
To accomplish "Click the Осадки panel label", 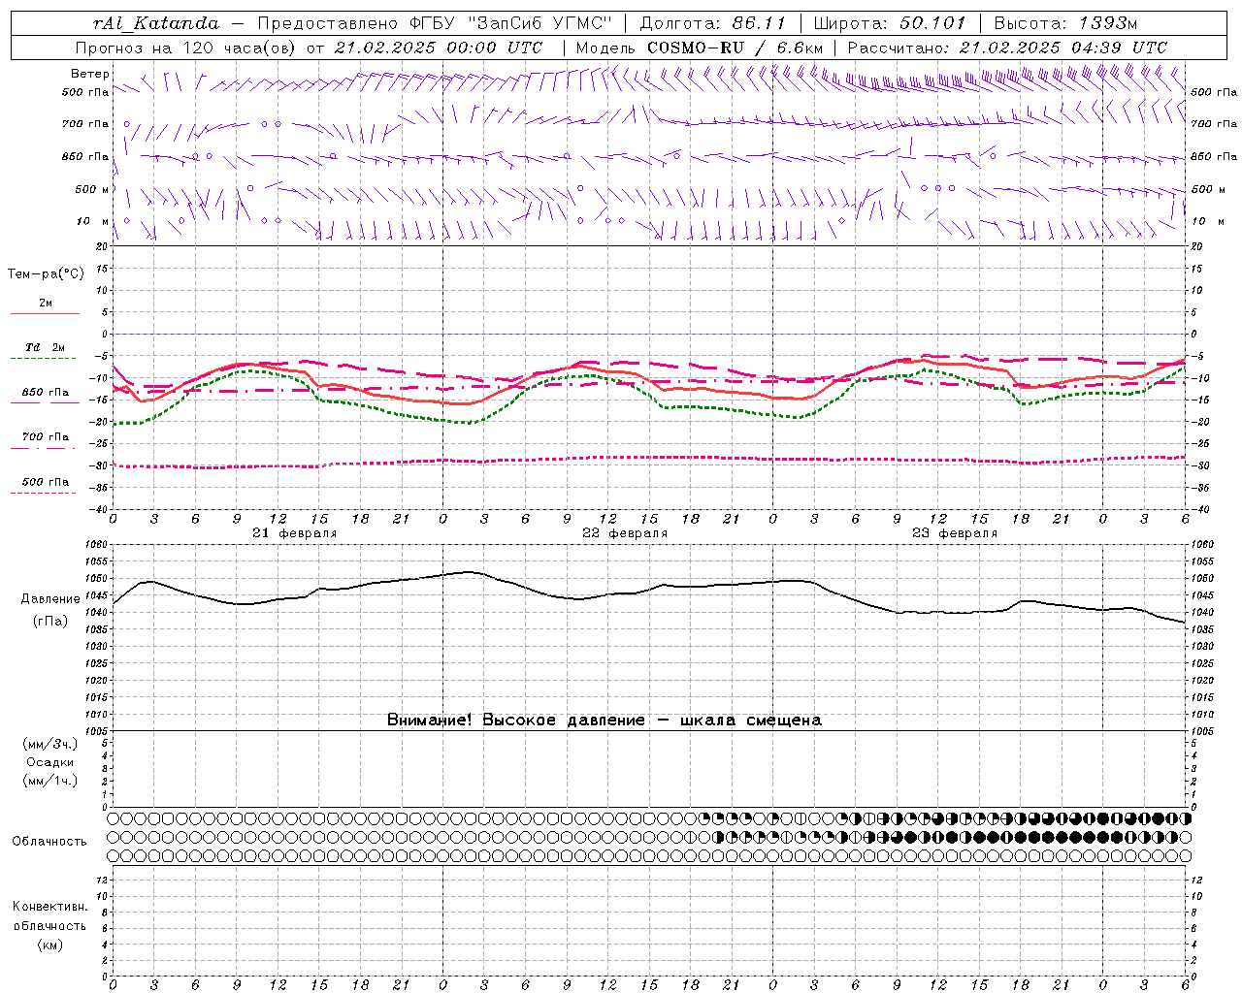I will pos(50,762).
